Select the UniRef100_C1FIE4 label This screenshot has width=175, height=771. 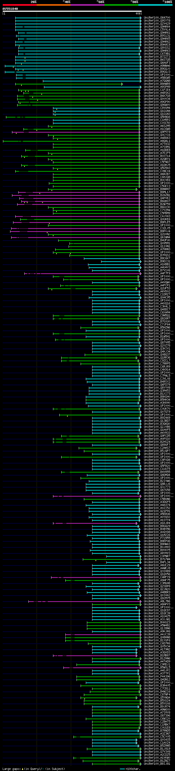point(157,90)
